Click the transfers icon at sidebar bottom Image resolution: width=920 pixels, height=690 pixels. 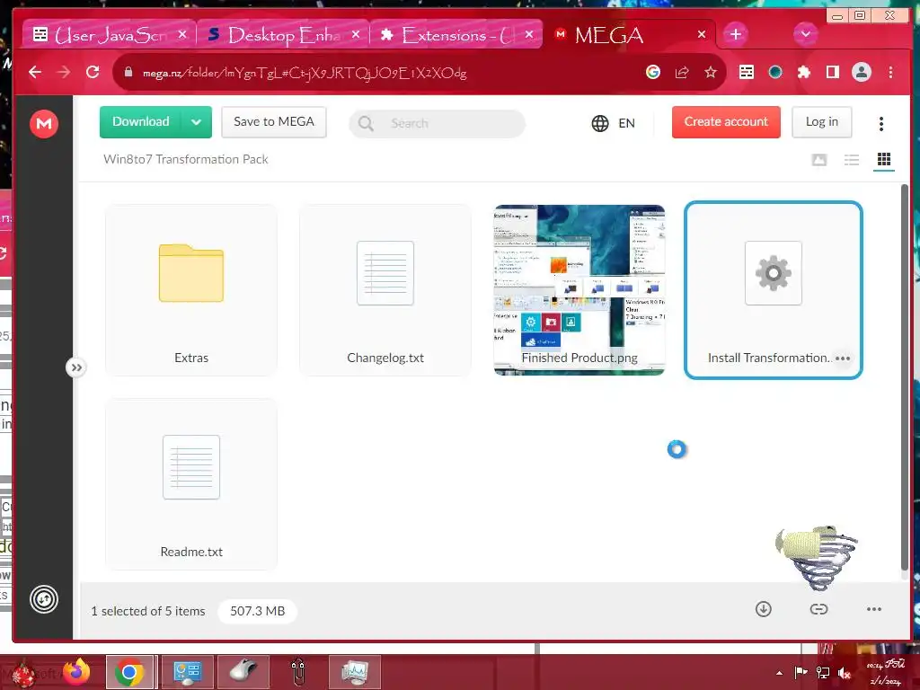[44, 599]
